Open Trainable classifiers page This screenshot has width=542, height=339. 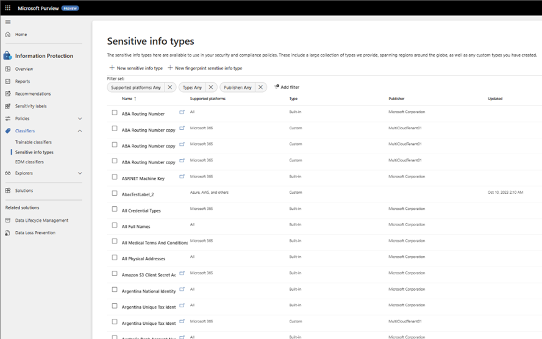coord(33,142)
